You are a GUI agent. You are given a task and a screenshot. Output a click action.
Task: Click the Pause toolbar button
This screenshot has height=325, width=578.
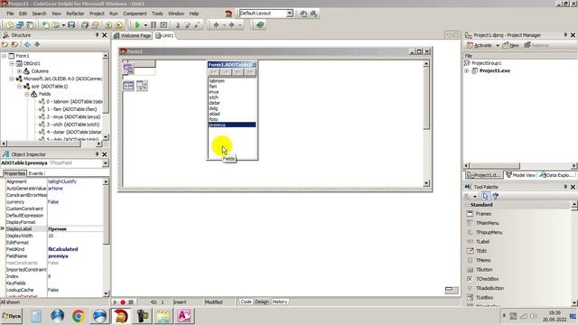click(154, 25)
